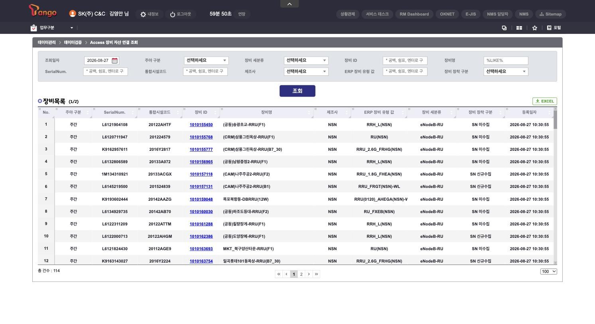Open 장비 ID link 1010157118
Viewport: 595px width, 324px height.
coord(201,174)
